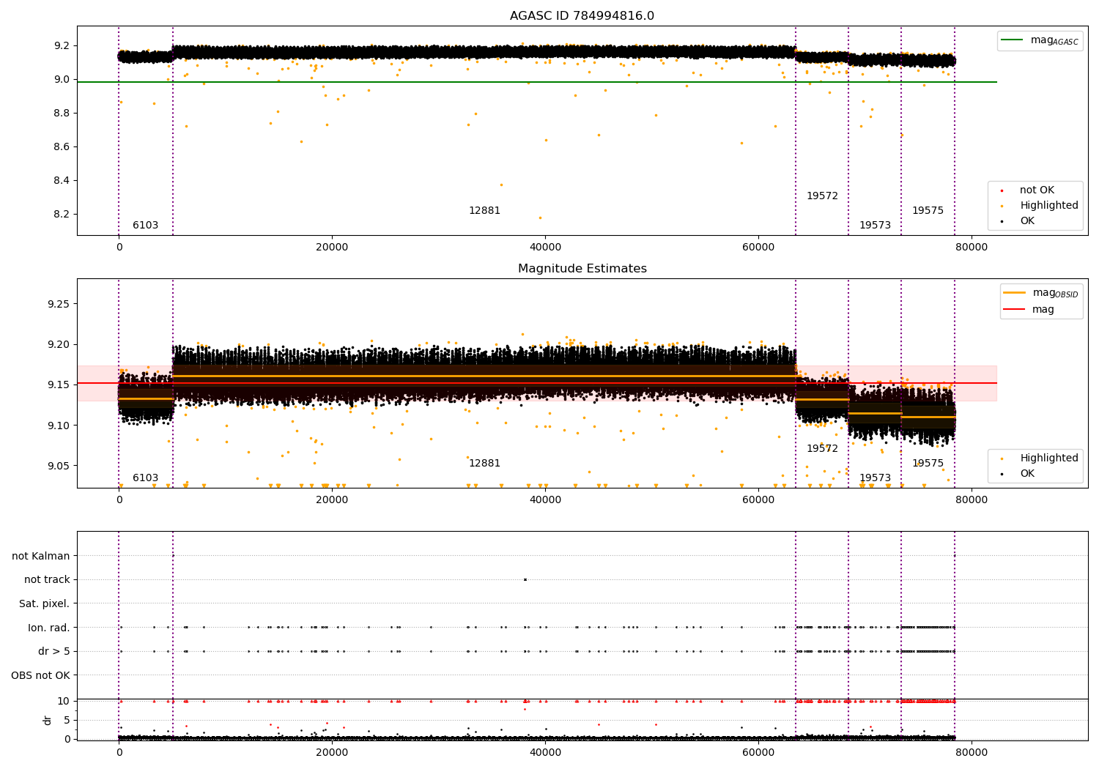Click the "Magnitude Estimates" plot title
Viewport: 1099px width, 769px height.
coord(582,269)
